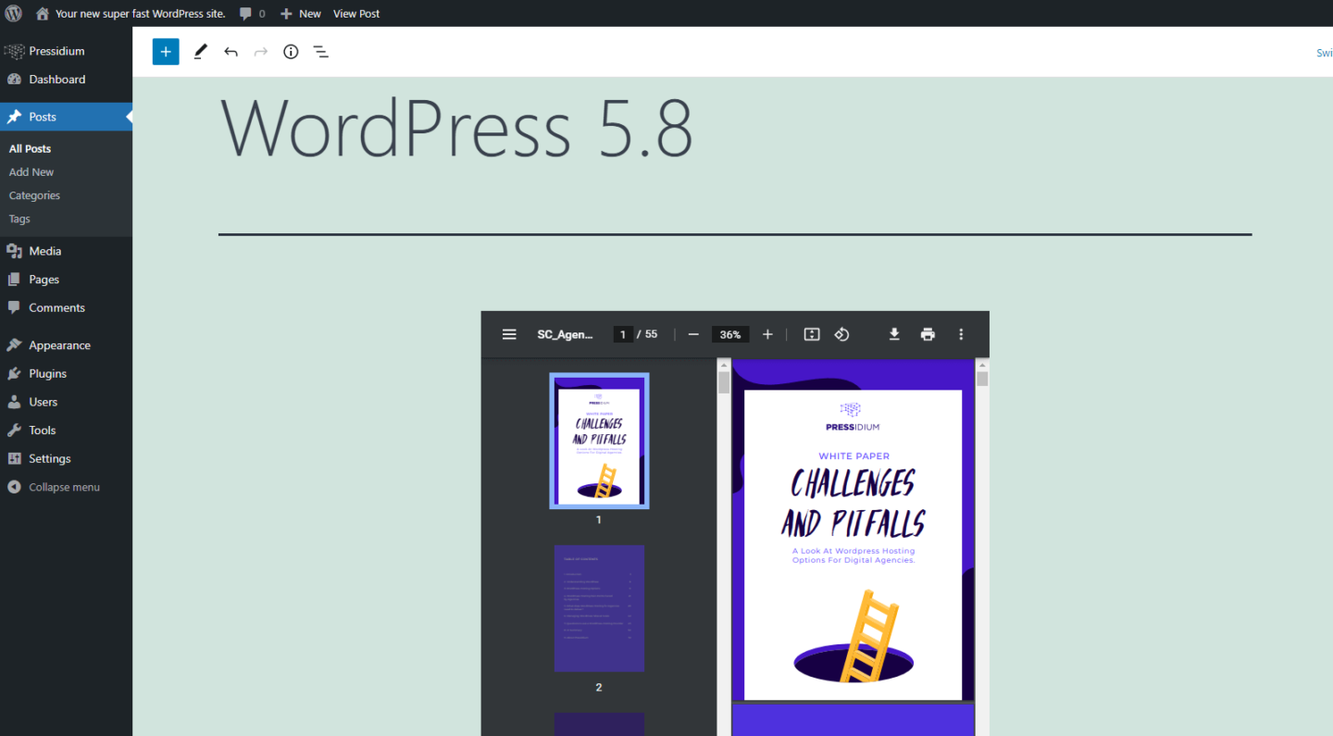Print the PDF document
1333x736 pixels.
tap(928, 334)
